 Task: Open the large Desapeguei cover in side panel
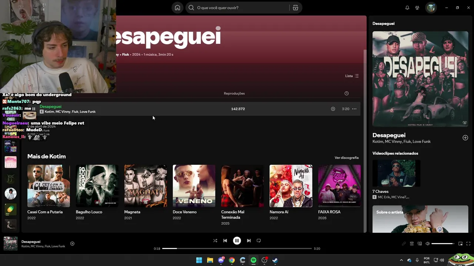pyautogui.click(x=420, y=79)
